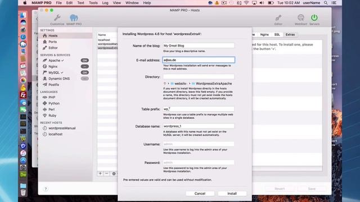Toggle the Apache ON switch

(x=85, y=61)
